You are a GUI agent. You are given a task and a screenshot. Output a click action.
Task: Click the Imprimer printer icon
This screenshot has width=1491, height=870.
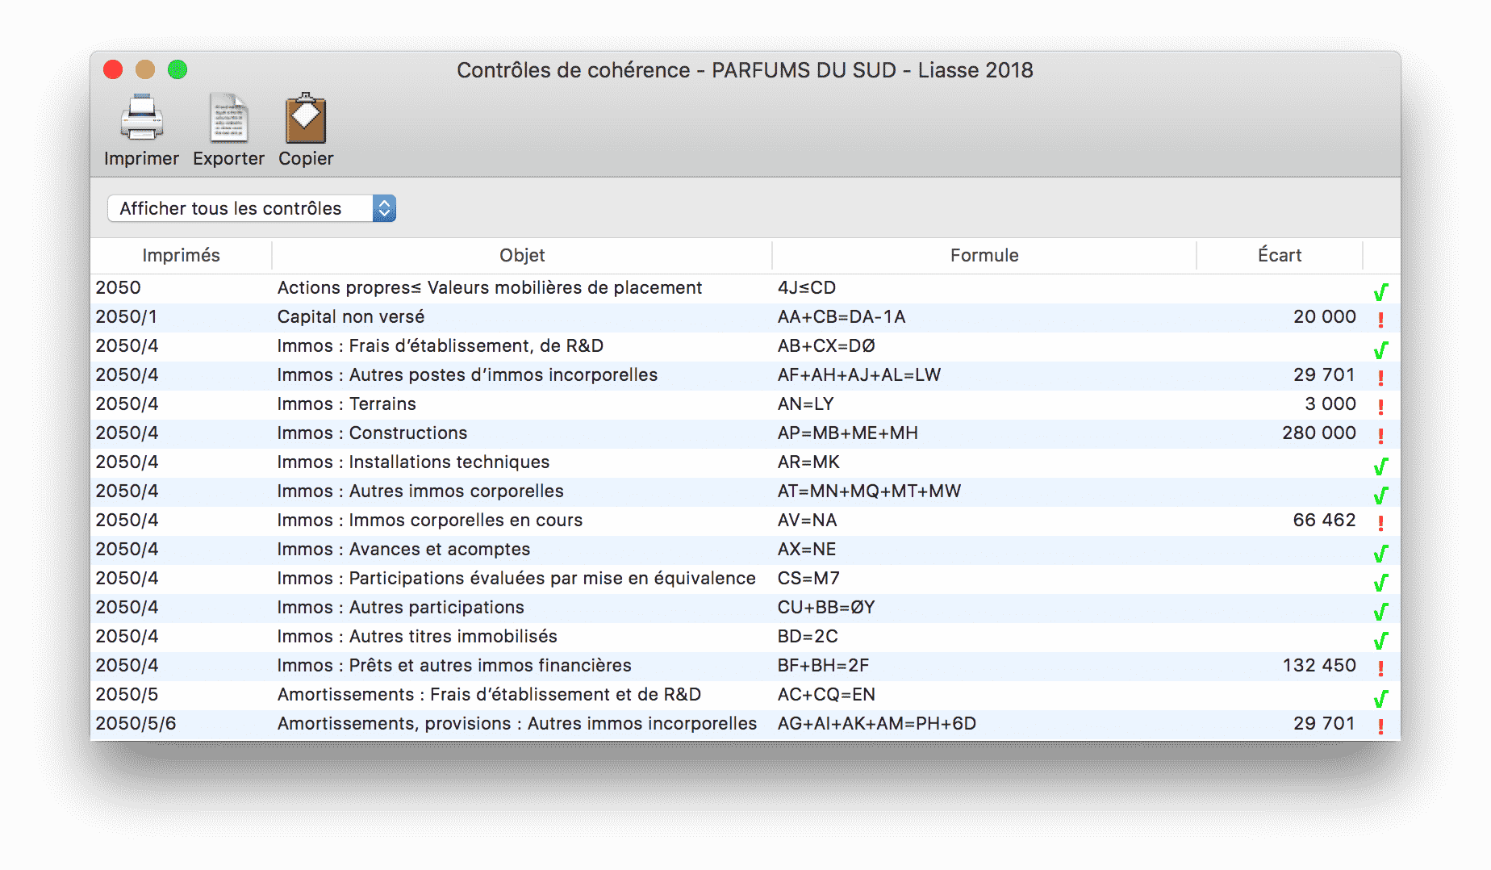tap(142, 118)
